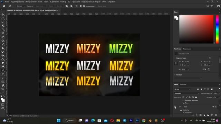Open the pen tool preset picker arrow
The width and height of the screenshot is (221, 124).
coord(13,6)
